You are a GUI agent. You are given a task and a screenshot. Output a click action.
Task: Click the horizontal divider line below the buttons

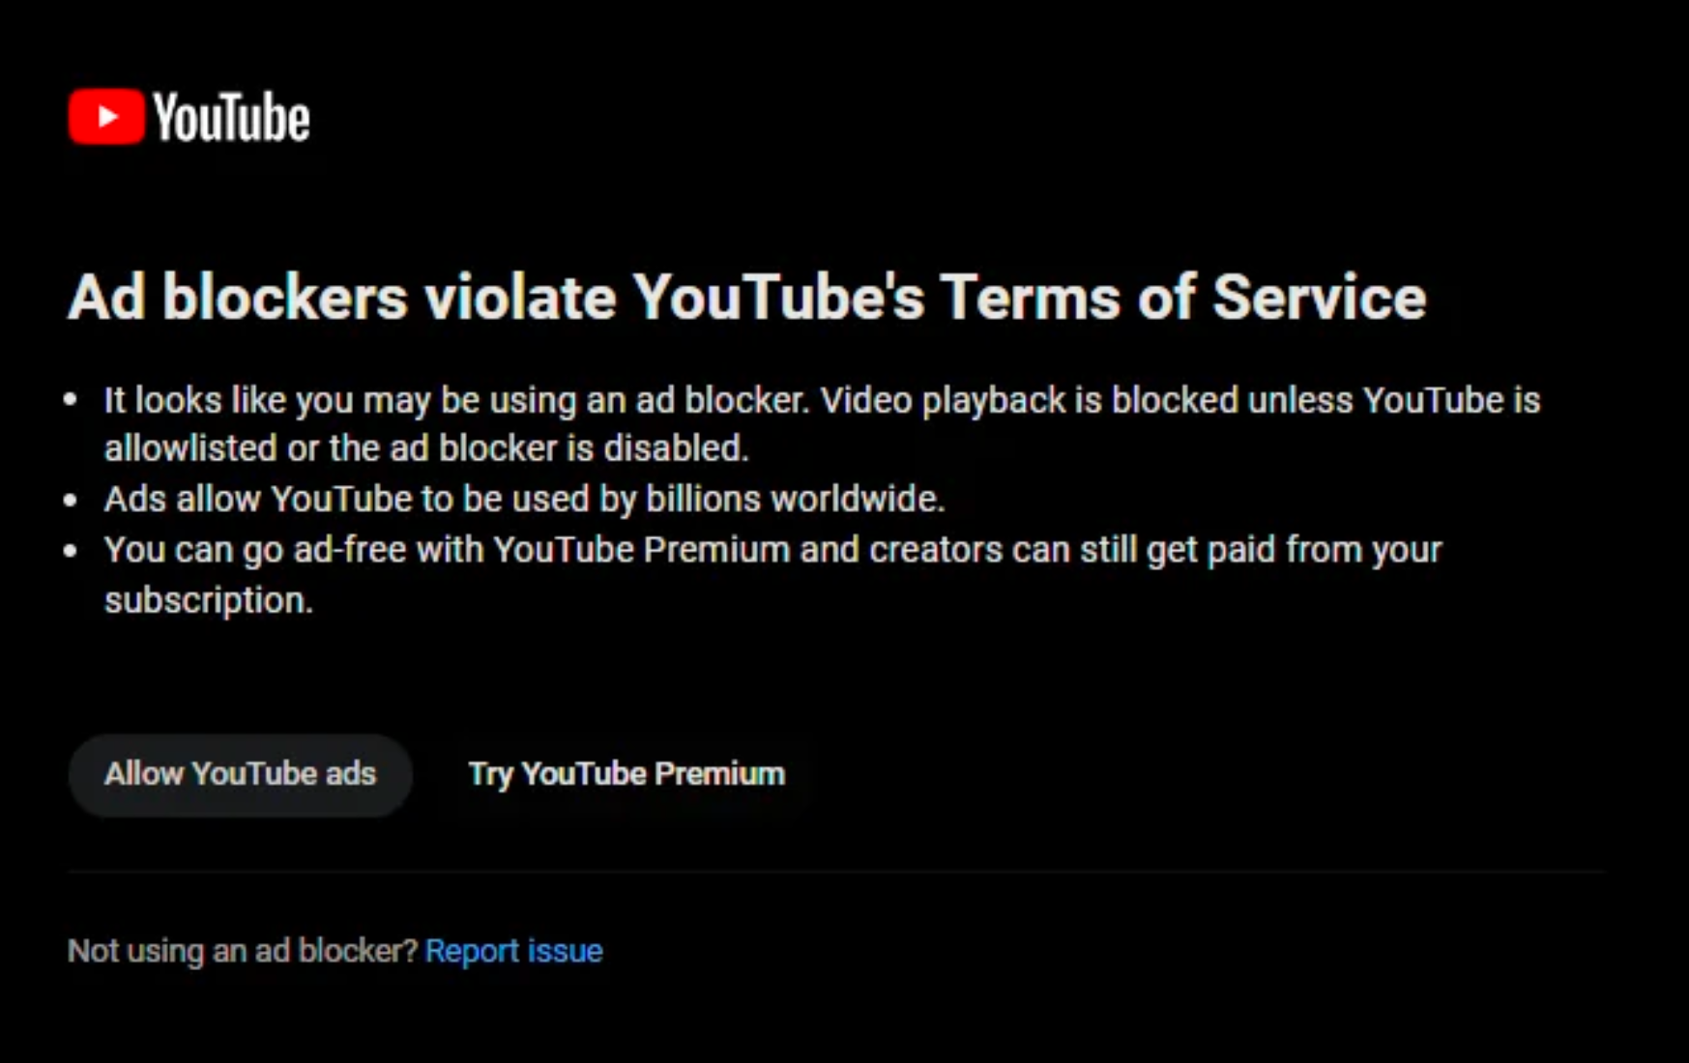click(x=835, y=872)
